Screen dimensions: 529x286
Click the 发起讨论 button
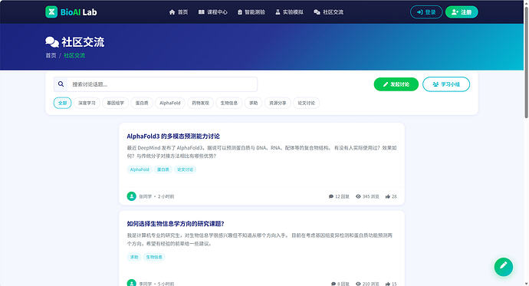pyautogui.click(x=396, y=84)
